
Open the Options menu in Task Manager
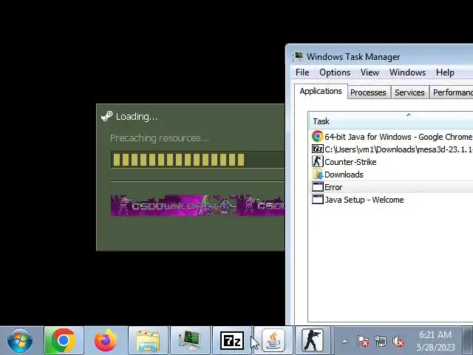335,72
